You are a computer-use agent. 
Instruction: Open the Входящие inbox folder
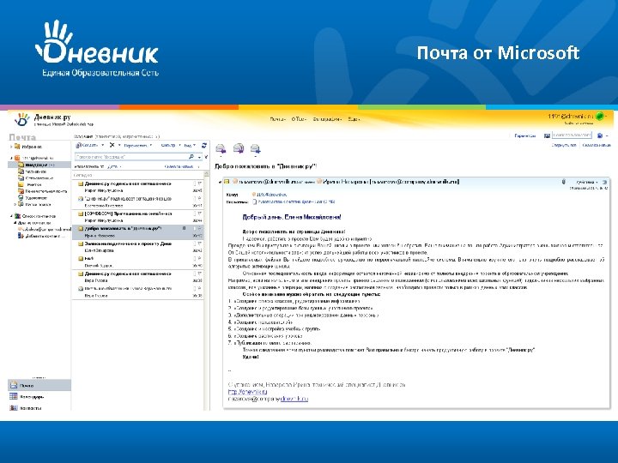(39, 165)
